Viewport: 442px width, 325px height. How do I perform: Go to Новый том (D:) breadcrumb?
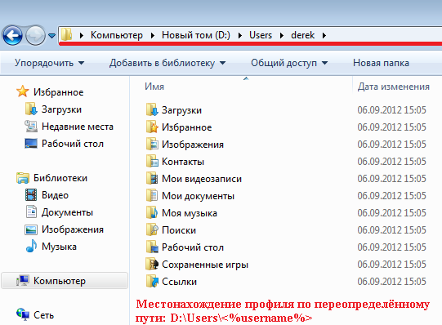pos(196,35)
